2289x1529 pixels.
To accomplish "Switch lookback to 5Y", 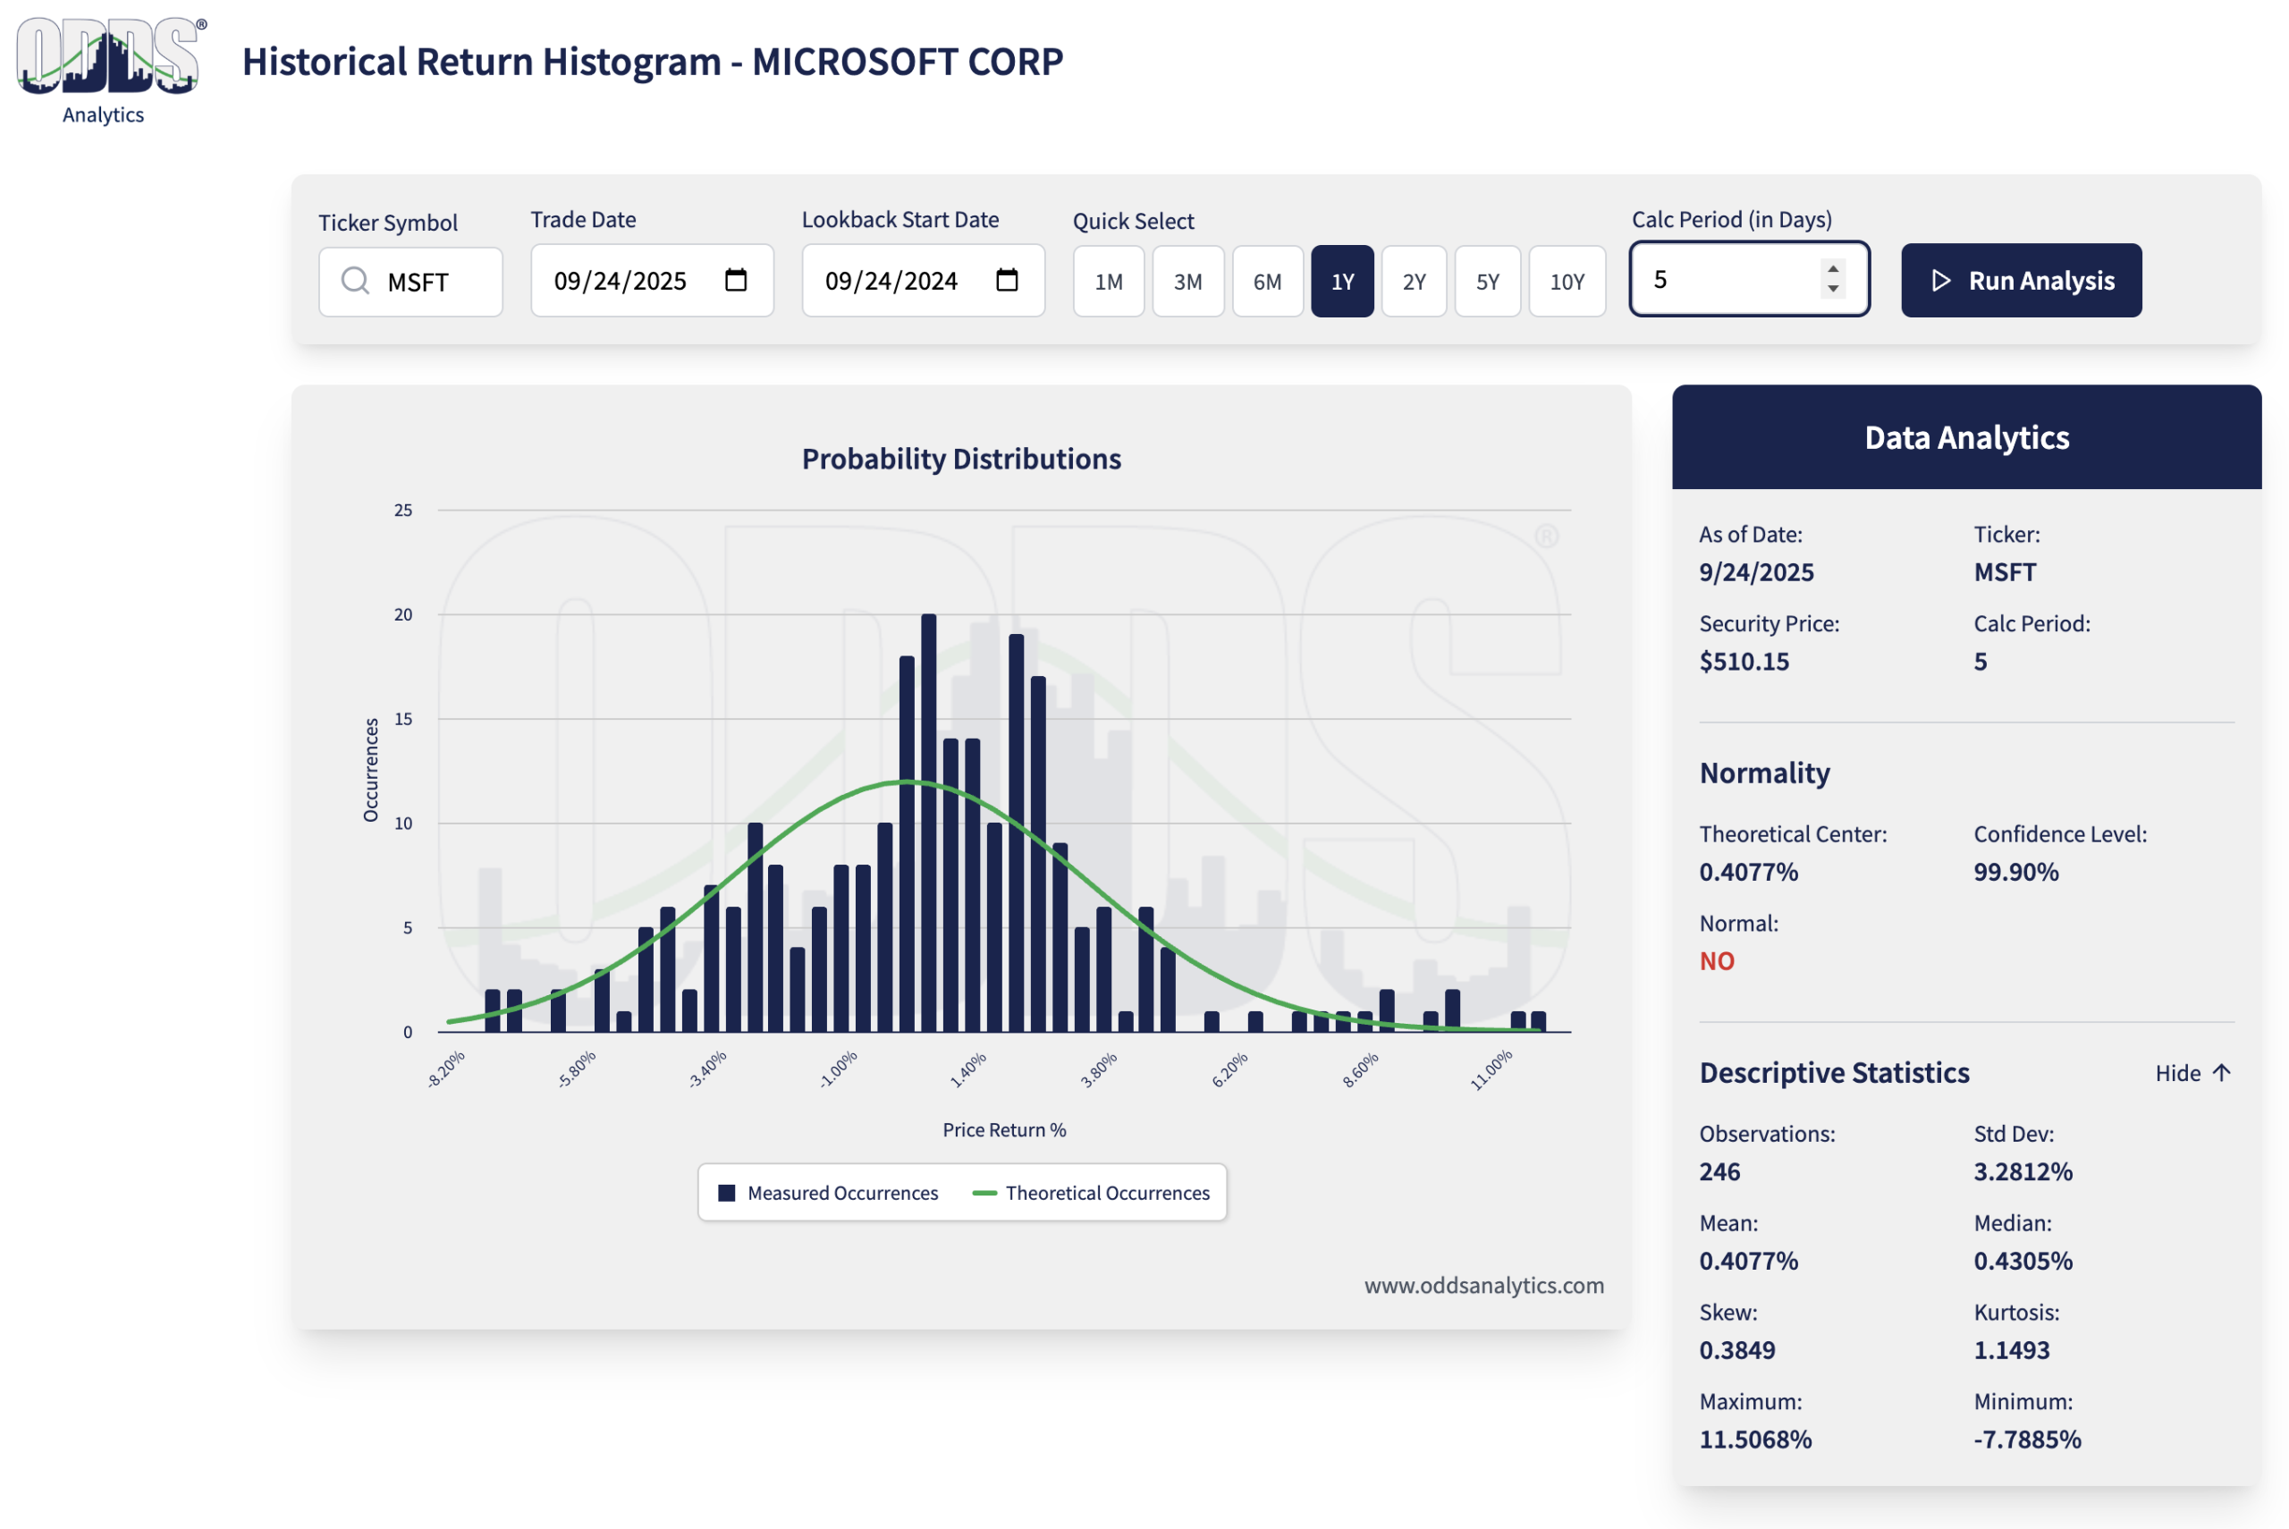I will (1487, 282).
